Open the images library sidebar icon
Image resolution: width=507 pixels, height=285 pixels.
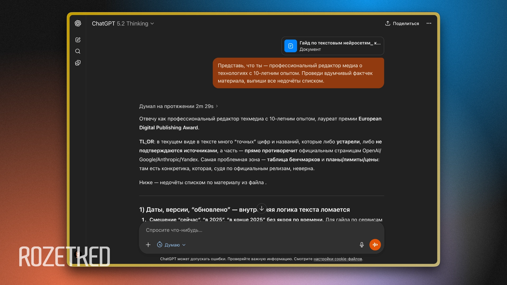coord(78,63)
